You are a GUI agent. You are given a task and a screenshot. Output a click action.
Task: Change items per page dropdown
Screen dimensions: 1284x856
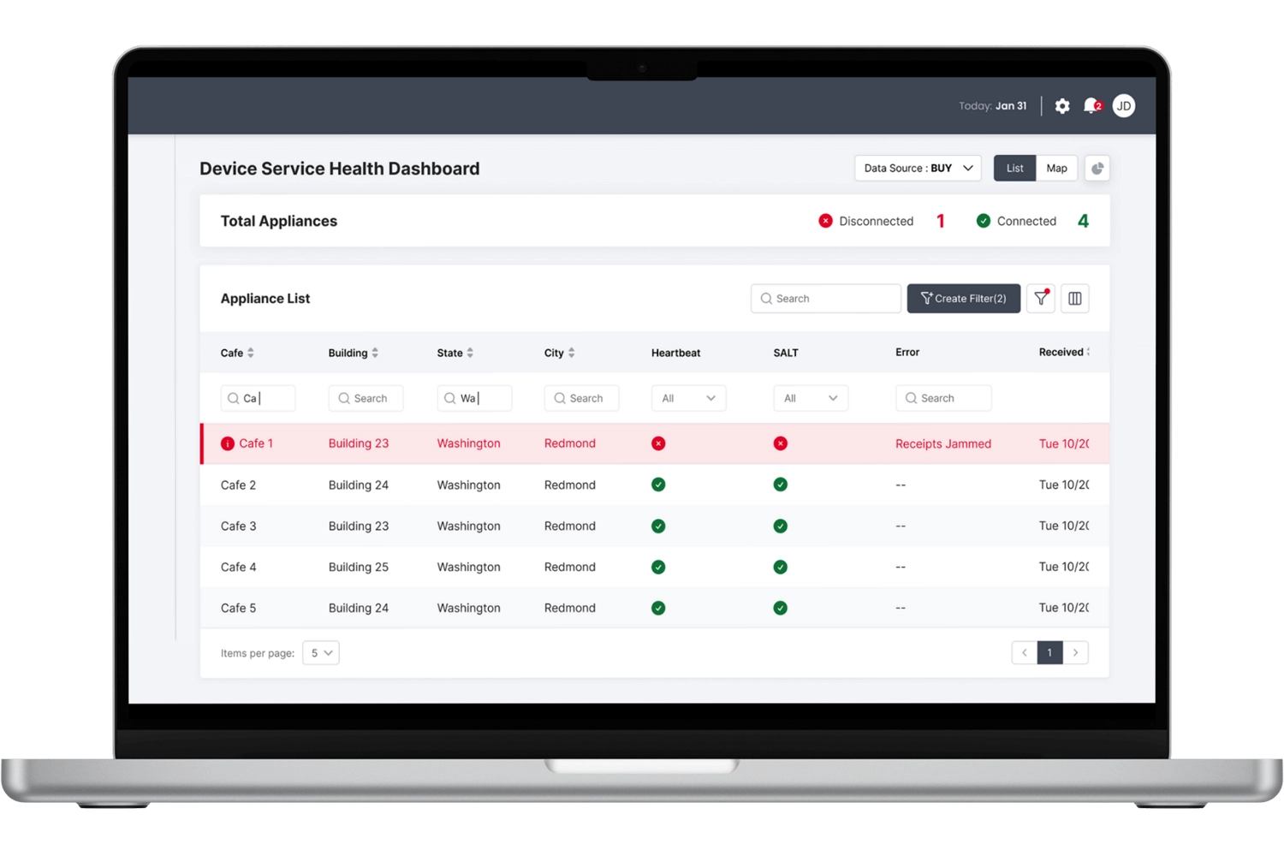[321, 653]
